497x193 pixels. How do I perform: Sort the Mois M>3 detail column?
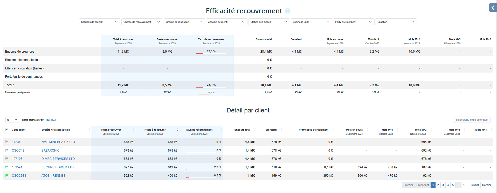(491, 130)
